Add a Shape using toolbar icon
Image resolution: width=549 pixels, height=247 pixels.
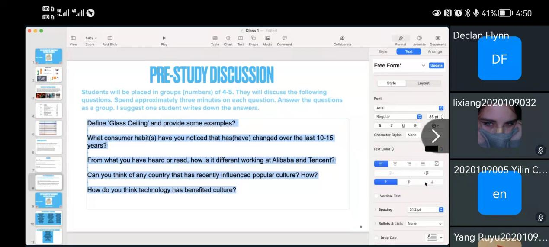point(253,38)
